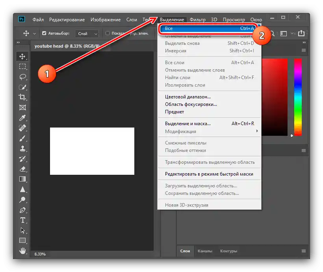Open the middle panel options menu

point(304,150)
